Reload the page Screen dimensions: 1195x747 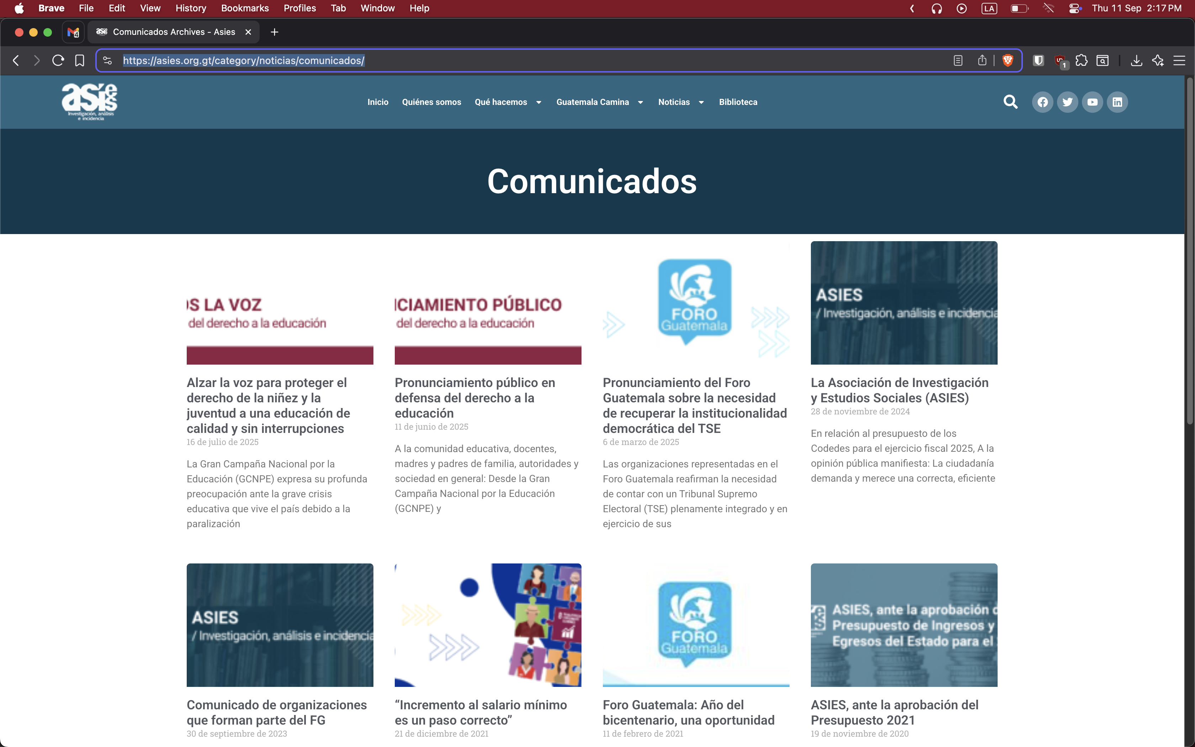pos(58,60)
